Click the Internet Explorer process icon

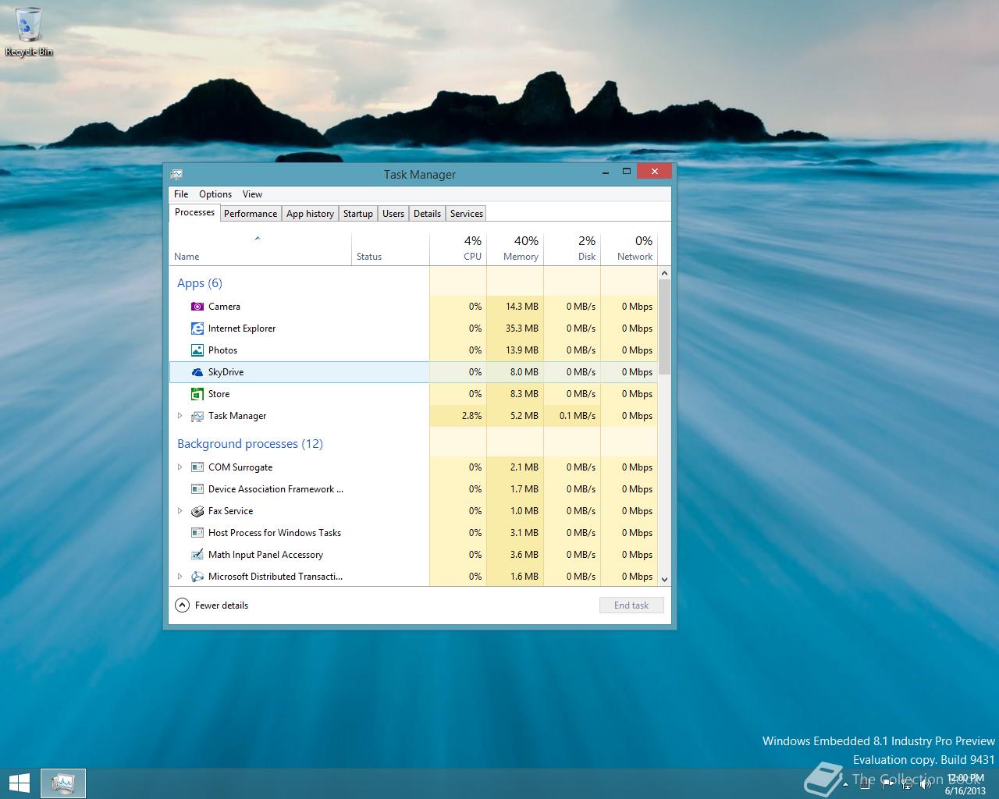click(x=197, y=328)
